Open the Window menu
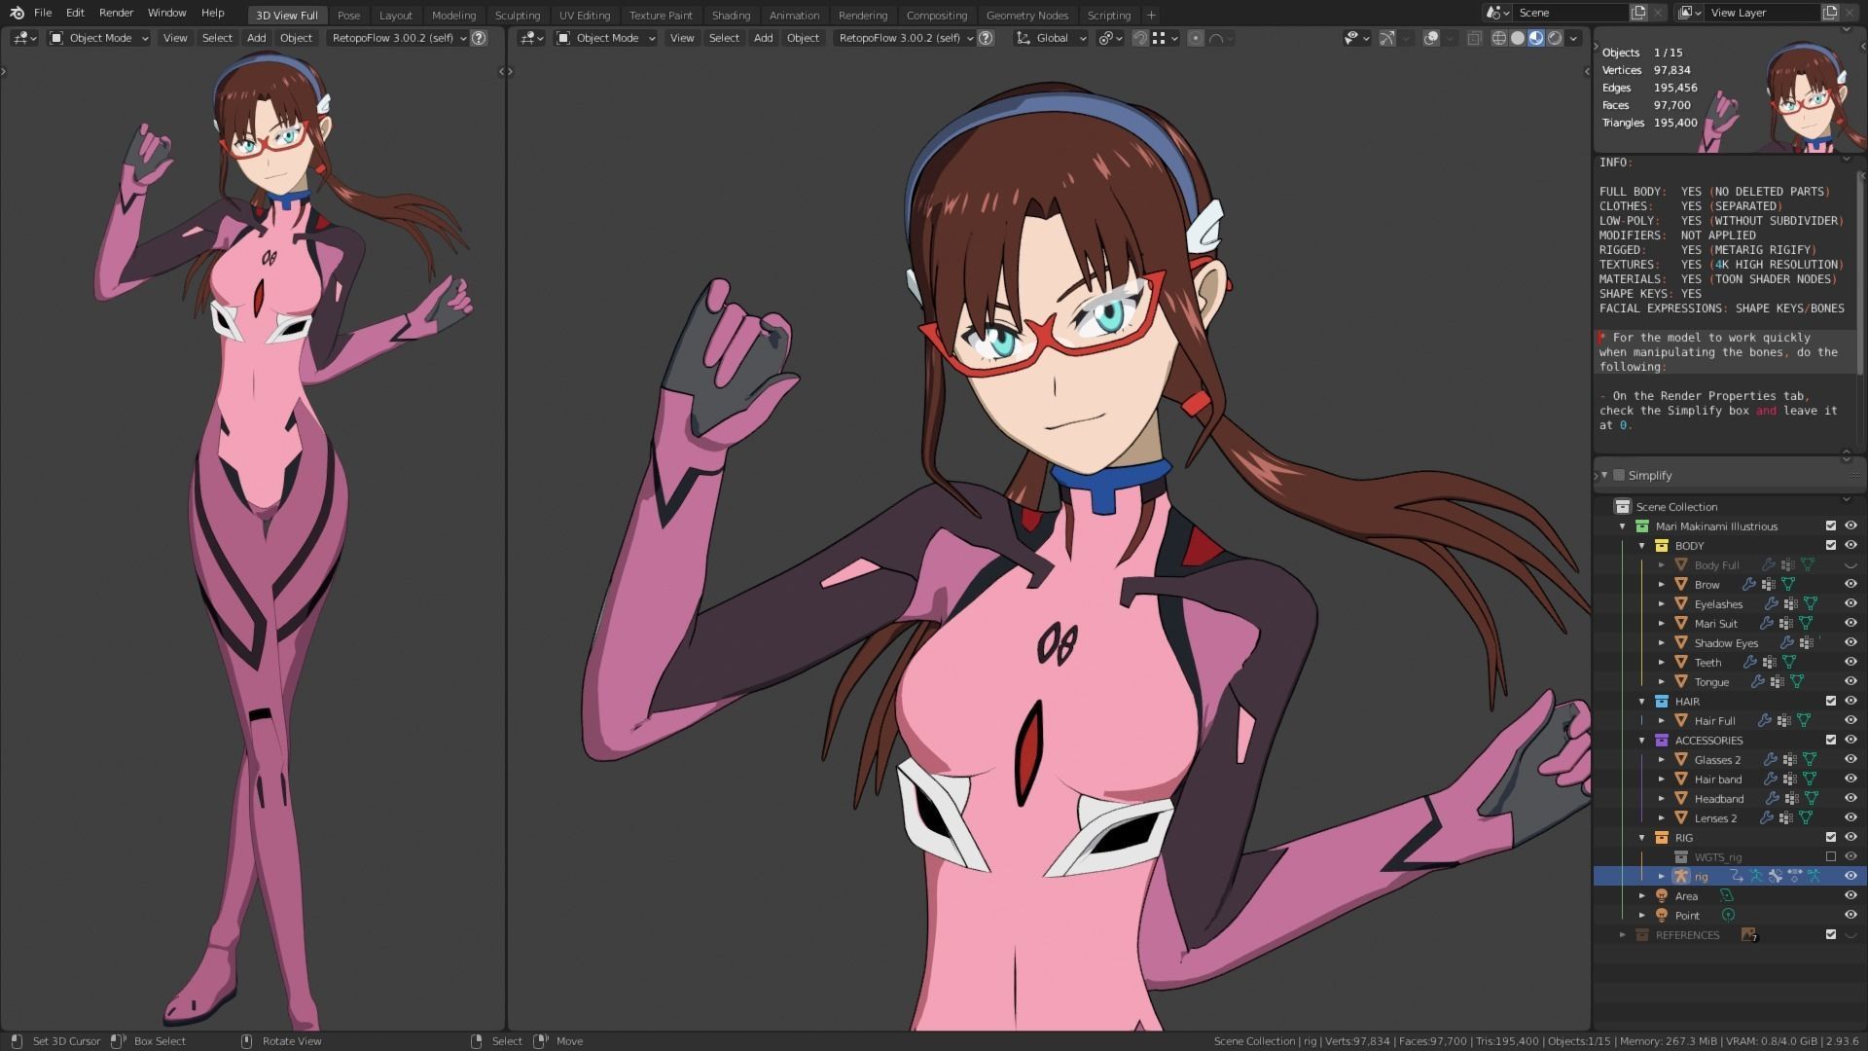Viewport: 1868px width, 1051px height. coord(166,13)
